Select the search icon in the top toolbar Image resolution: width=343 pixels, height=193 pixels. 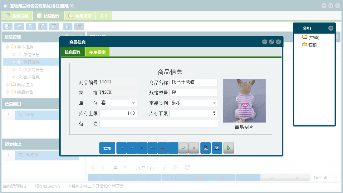point(7,27)
